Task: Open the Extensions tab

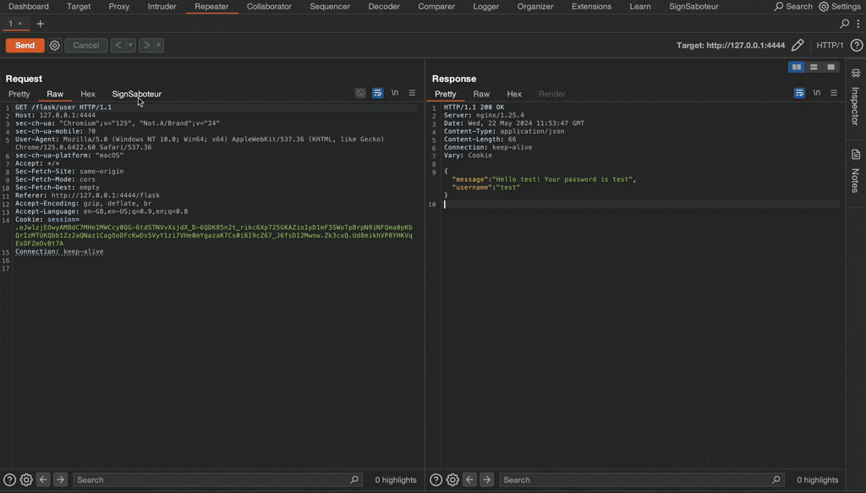Action: [591, 7]
